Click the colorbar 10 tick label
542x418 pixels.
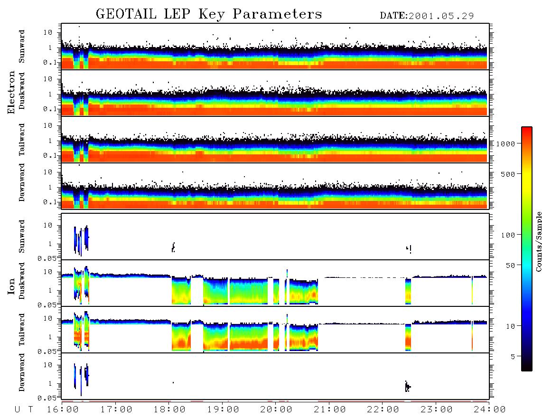pos(510,326)
